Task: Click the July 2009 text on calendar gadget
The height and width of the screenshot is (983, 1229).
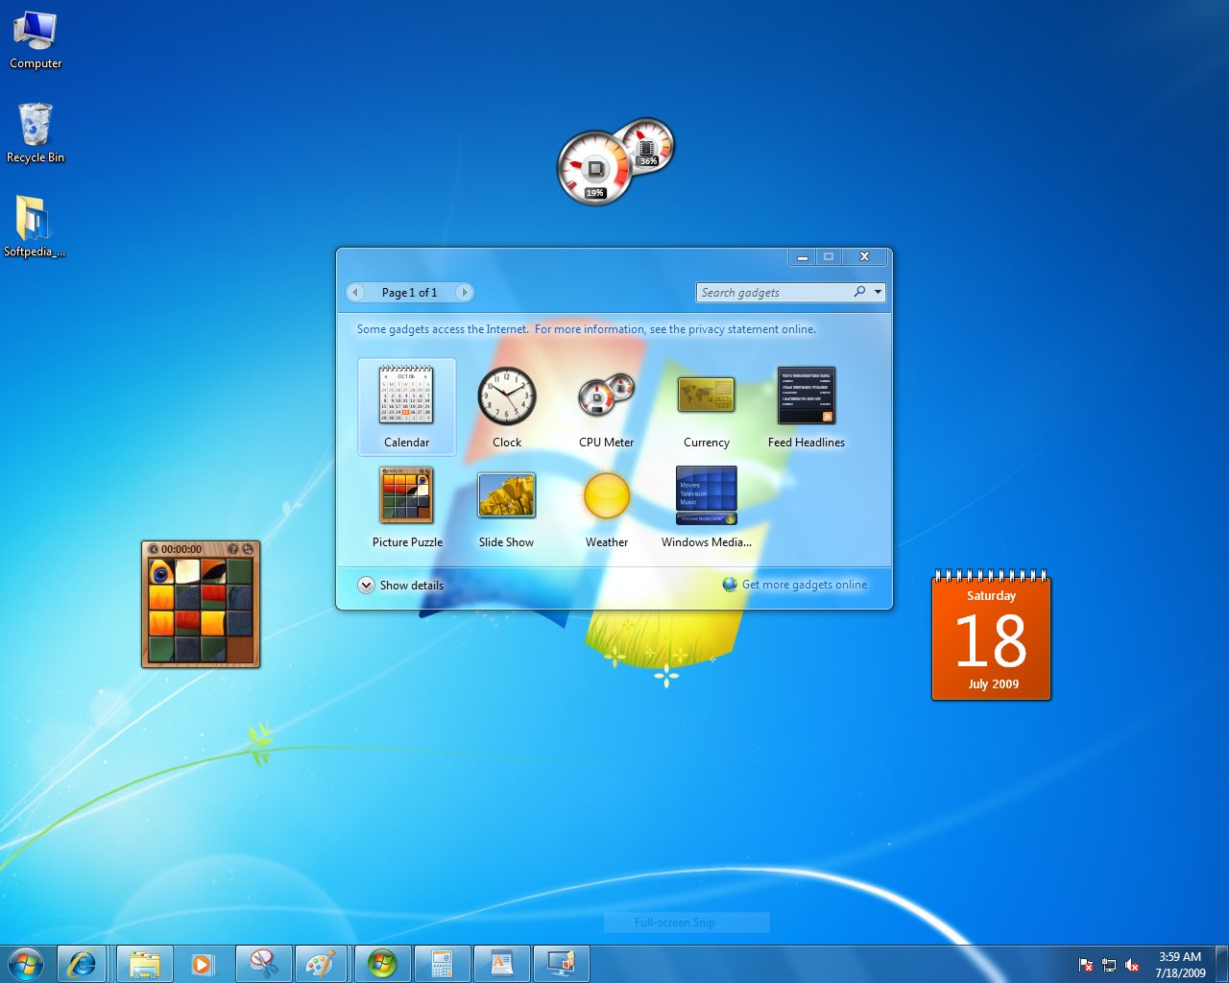Action: click(993, 683)
